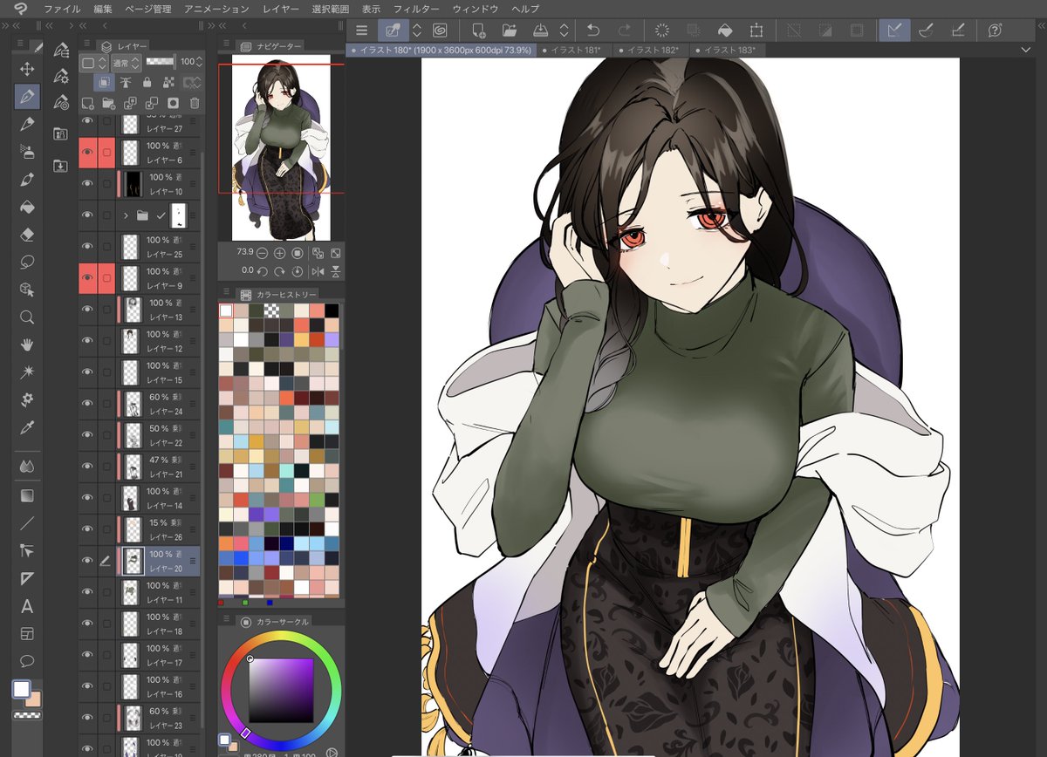Image resolution: width=1047 pixels, height=757 pixels.
Task: Click the new layer folder icon
Action: (x=107, y=103)
